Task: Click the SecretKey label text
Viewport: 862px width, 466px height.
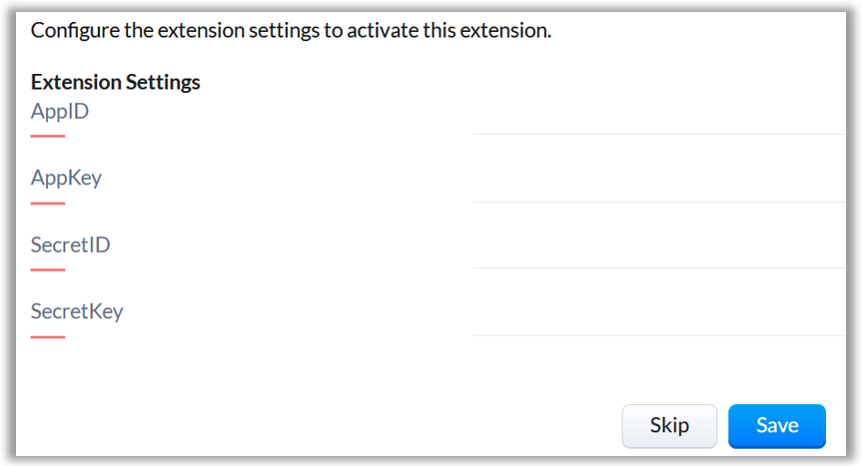Action: pyautogui.click(x=77, y=311)
